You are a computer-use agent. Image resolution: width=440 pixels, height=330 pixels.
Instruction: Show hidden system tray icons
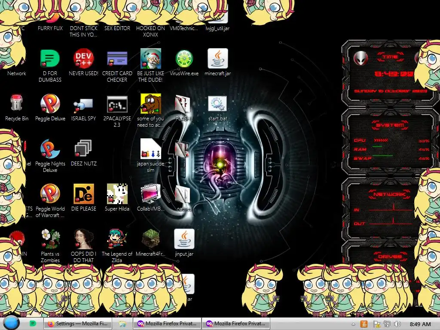353,324
